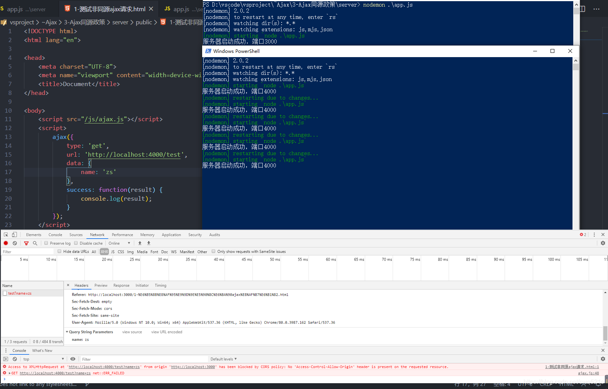This screenshot has height=389, width=608.
Task: Click the app.js first editor tab
Action: point(27,9)
